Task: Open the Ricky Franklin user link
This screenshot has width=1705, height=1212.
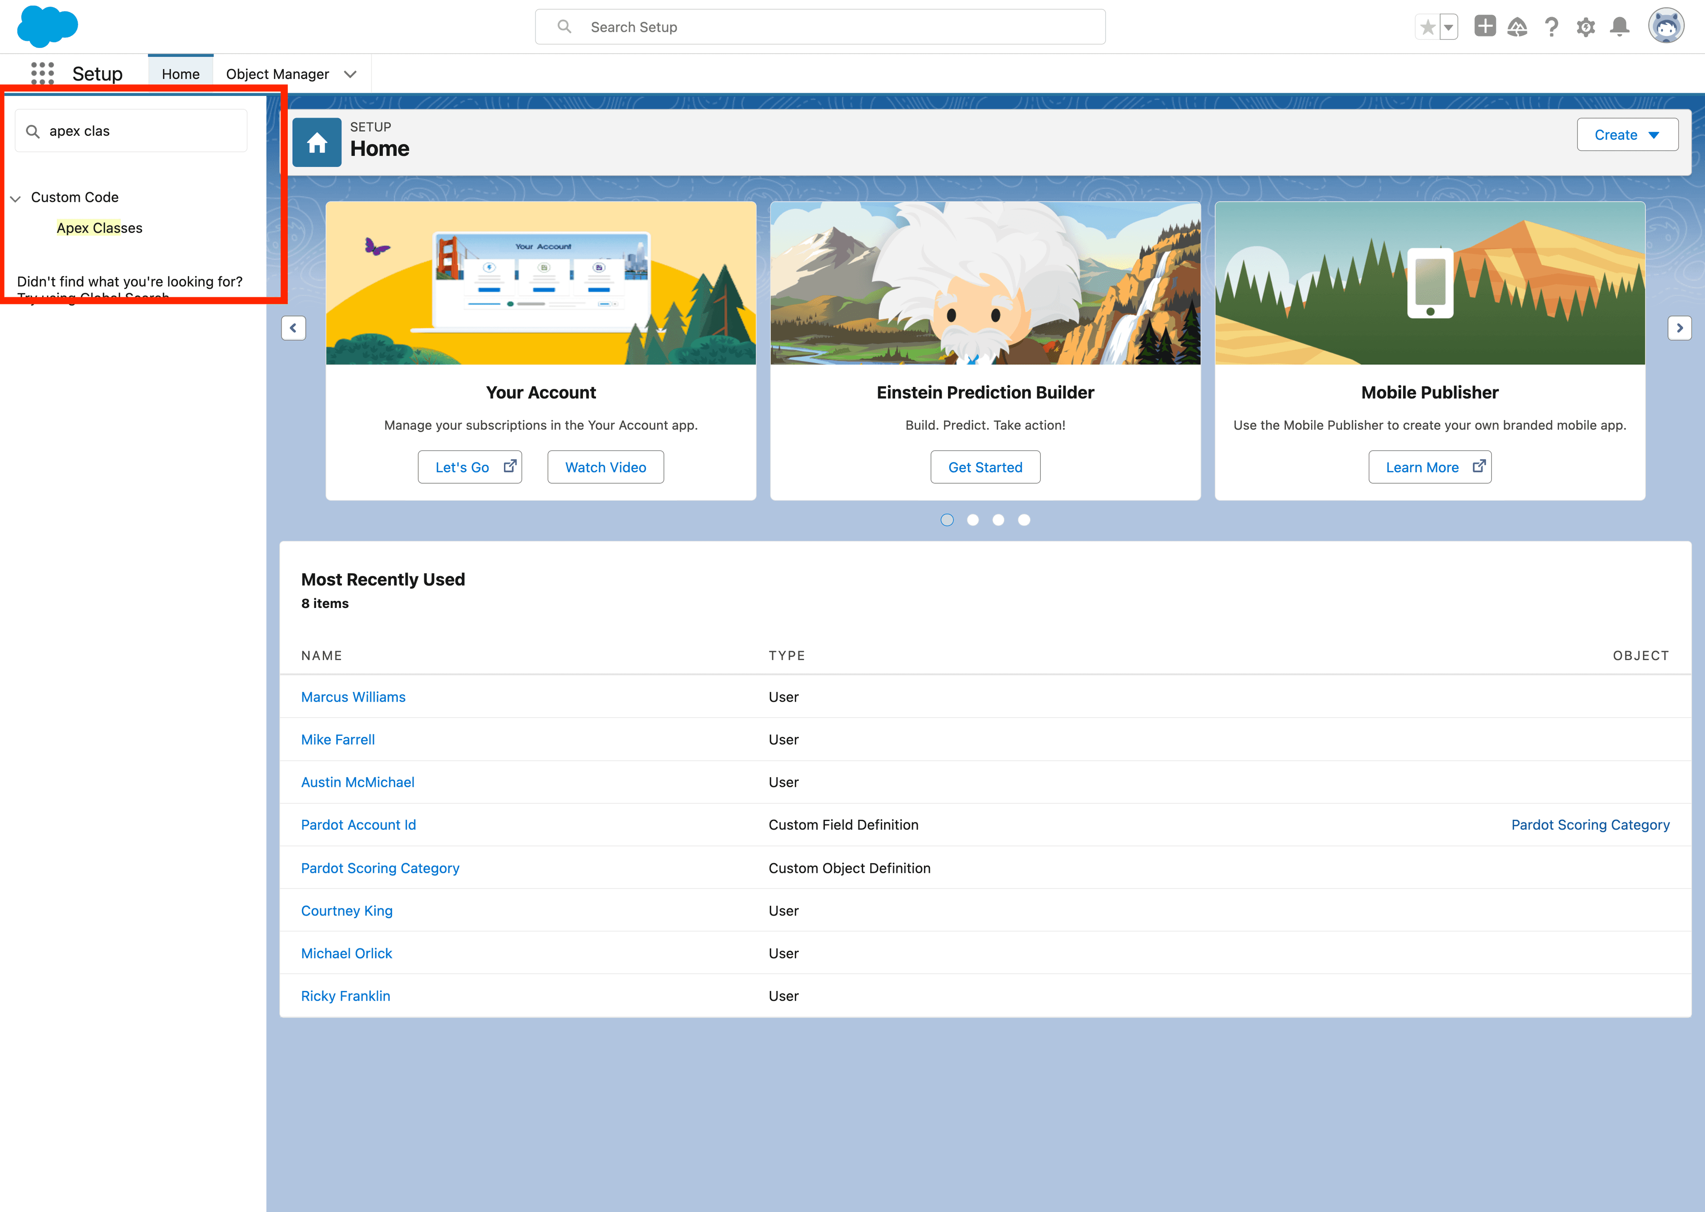Action: click(345, 995)
